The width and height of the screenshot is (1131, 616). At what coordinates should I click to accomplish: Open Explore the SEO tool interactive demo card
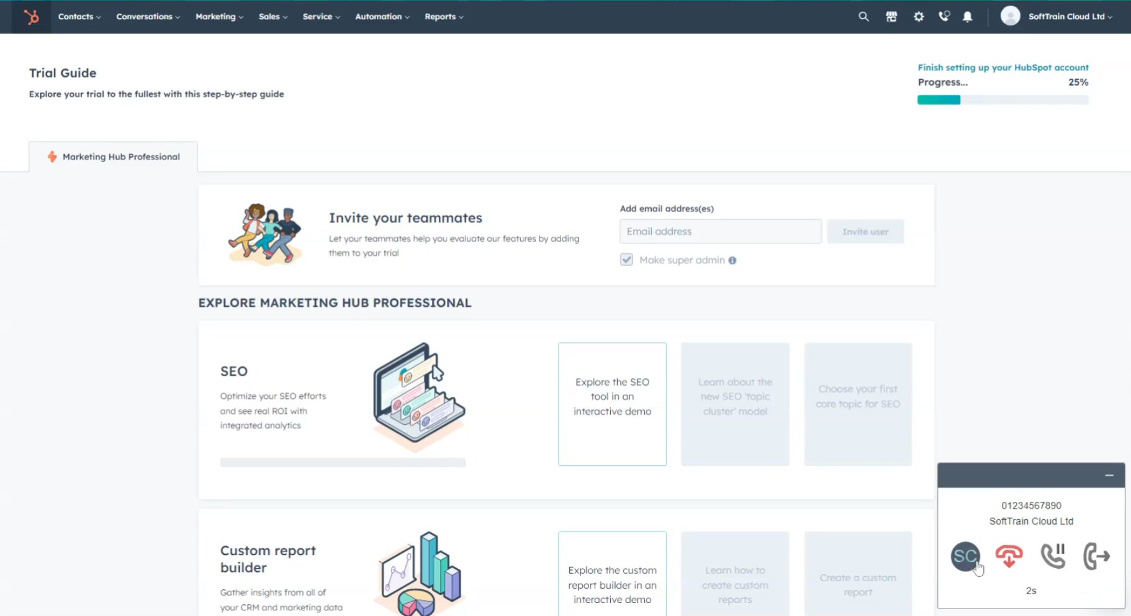(612, 404)
